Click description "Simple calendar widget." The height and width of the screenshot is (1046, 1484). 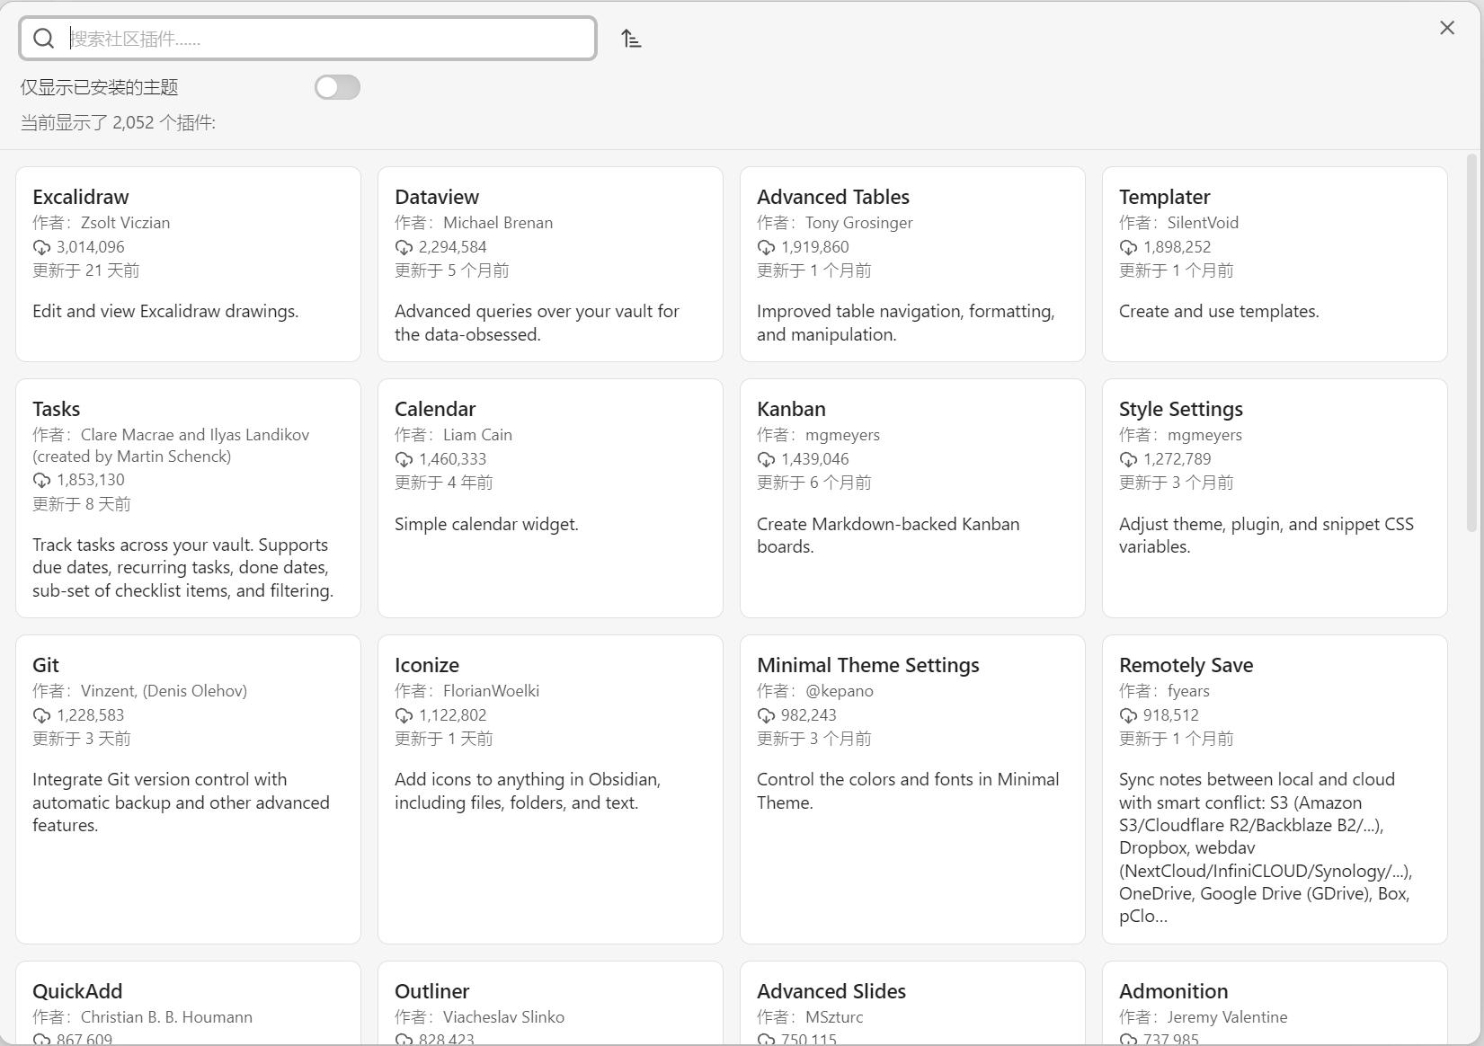tap(486, 524)
